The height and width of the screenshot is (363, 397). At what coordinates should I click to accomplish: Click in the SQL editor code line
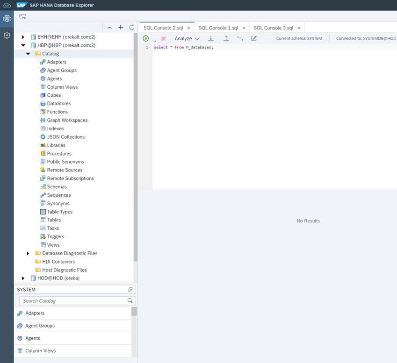pos(184,47)
